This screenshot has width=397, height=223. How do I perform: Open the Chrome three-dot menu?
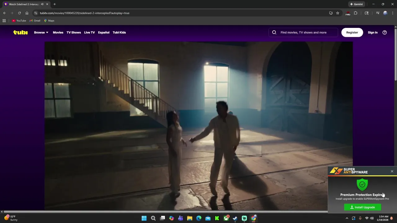point(392,13)
